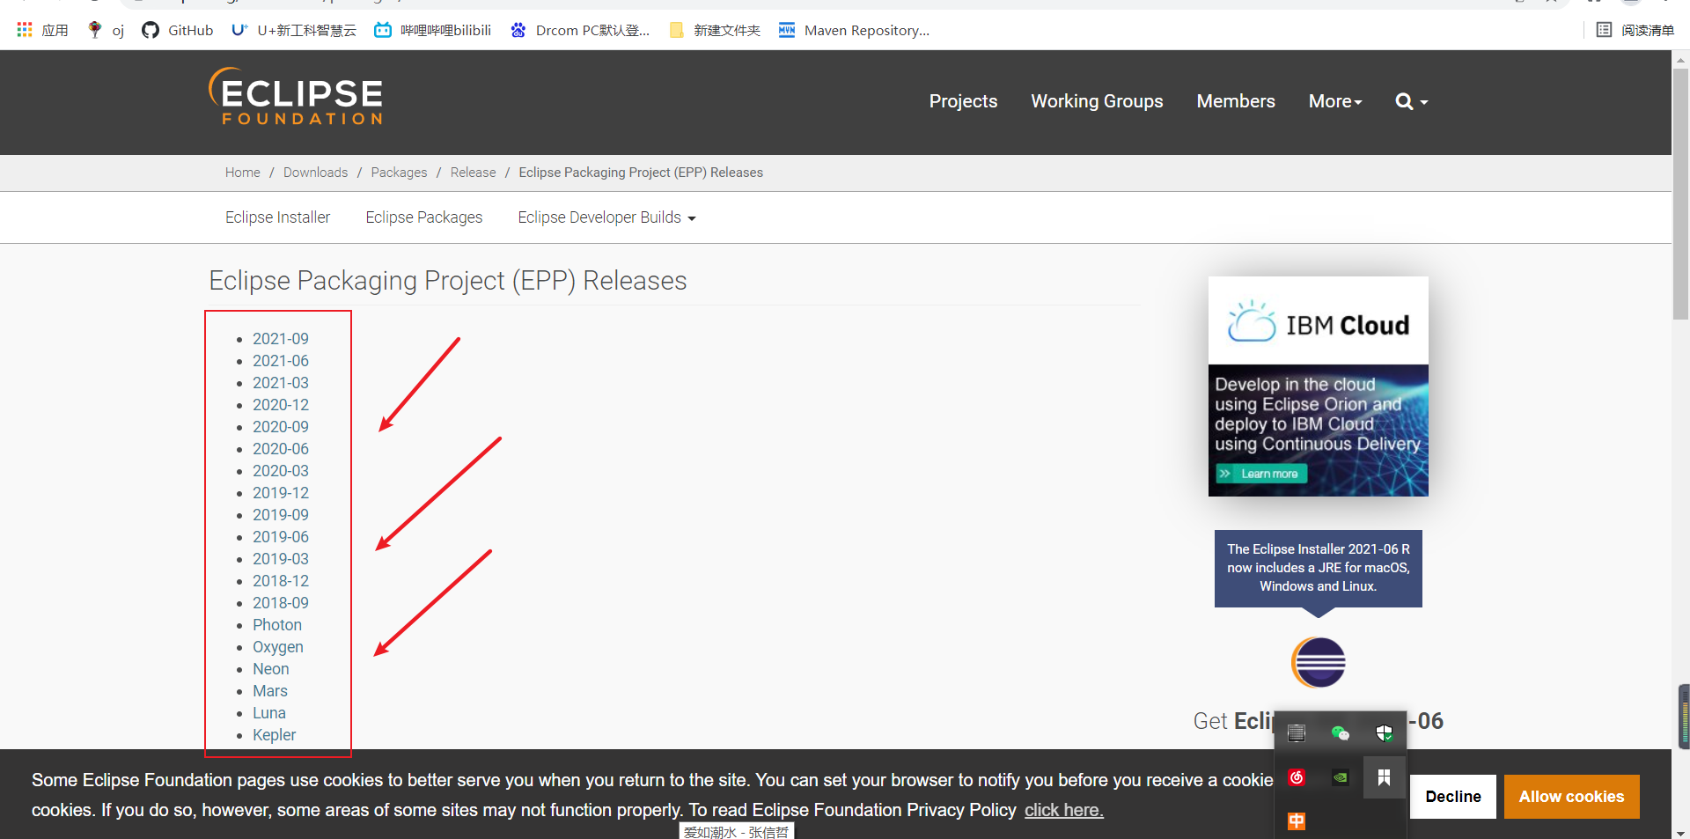The width and height of the screenshot is (1690, 839).
Task: Open the Kepler release link
Action: (275, 735)
